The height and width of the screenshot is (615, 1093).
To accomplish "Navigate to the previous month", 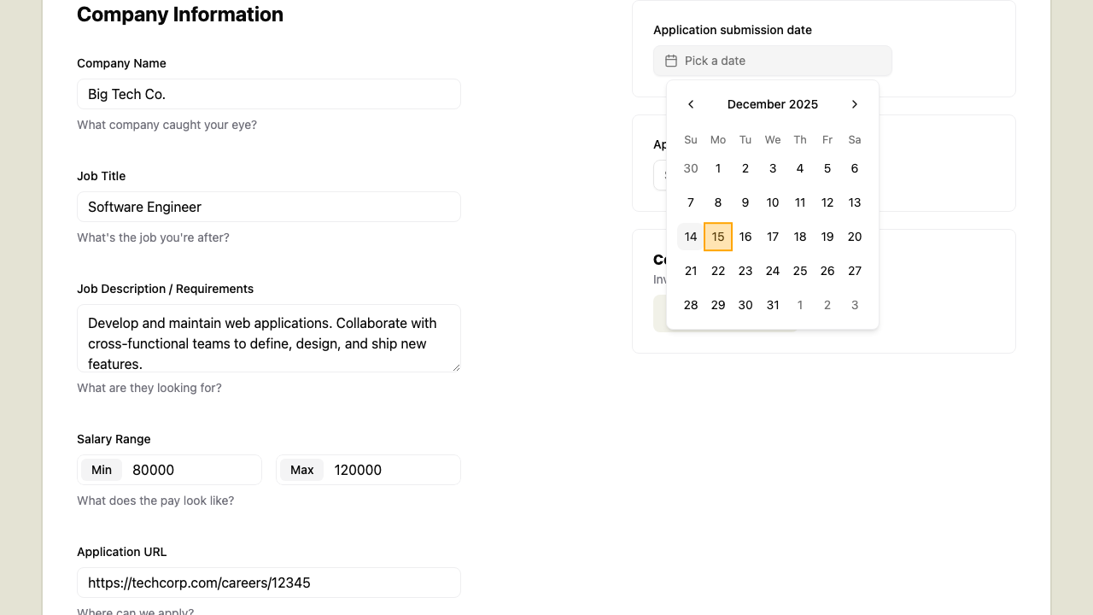I will tap(691, 104).
